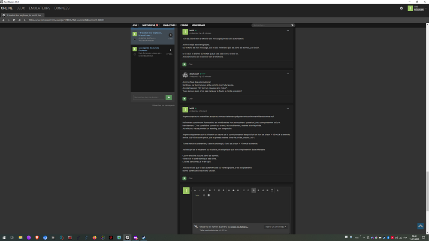
Task: Check the box for 'sauvegarde de alundra' conversation
Action: click(x=135, y=54)
